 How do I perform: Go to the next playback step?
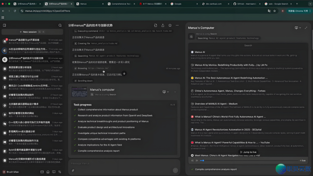coord(197,160)
